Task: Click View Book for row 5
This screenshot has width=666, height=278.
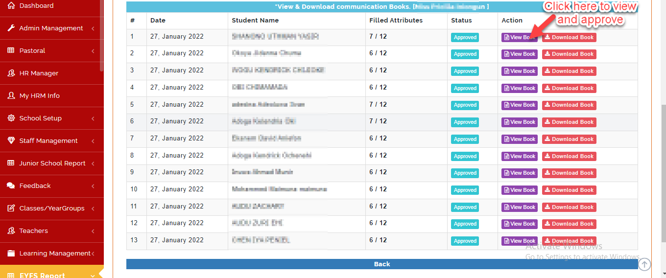Action: (520, 105)
